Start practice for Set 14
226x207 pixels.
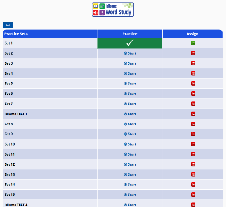click(130, 185)
